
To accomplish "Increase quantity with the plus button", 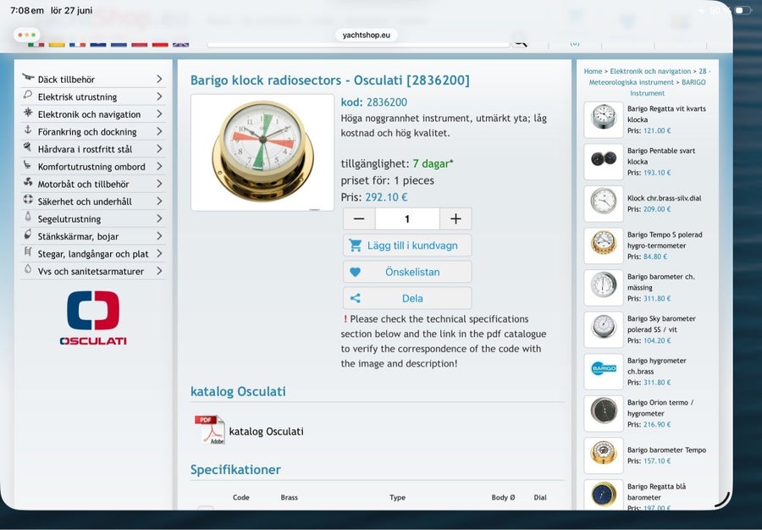I will (x=456, y=219).
